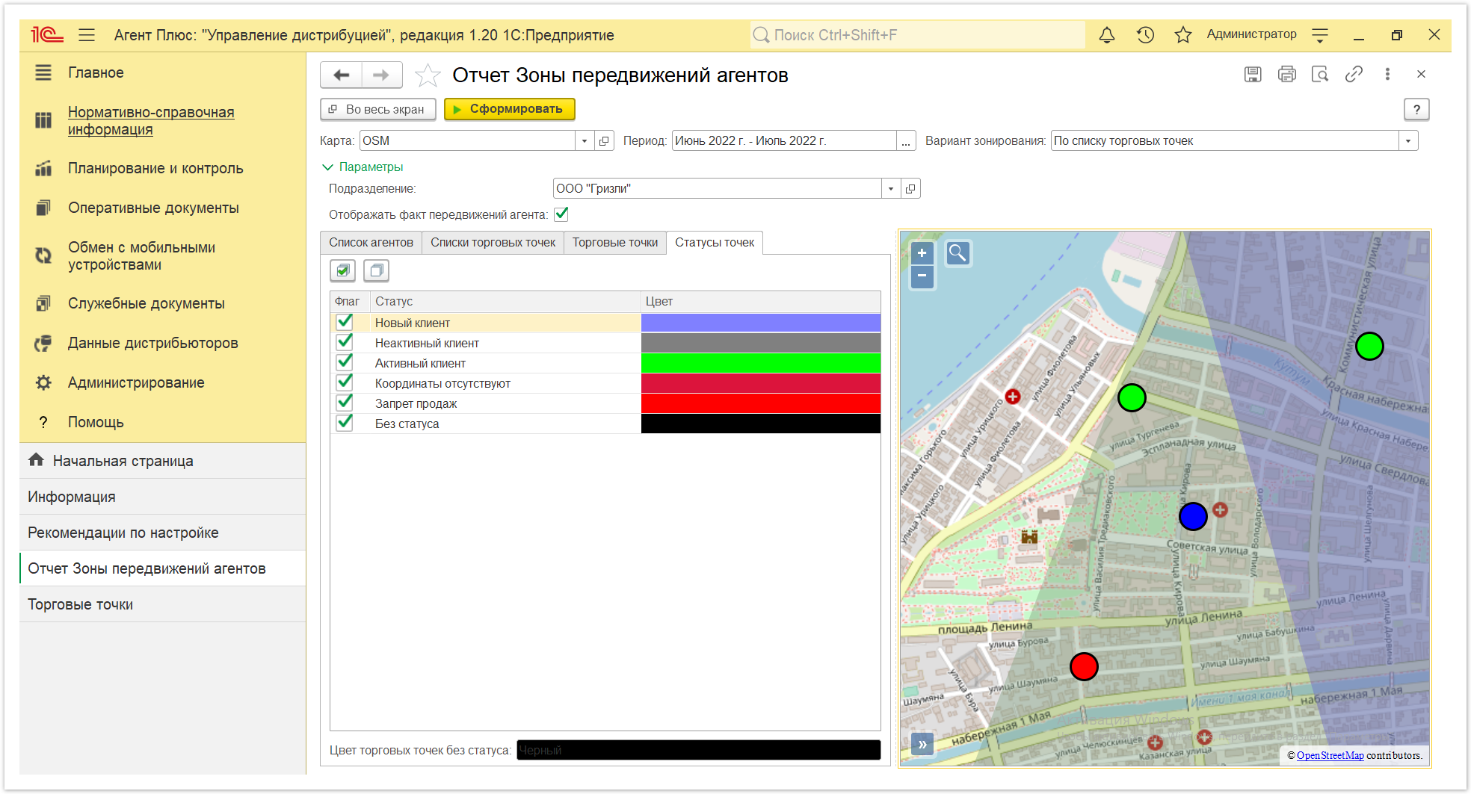1471x794 pixels.
Task: Open Подразделение item card icon
Action: pos(910,188)
